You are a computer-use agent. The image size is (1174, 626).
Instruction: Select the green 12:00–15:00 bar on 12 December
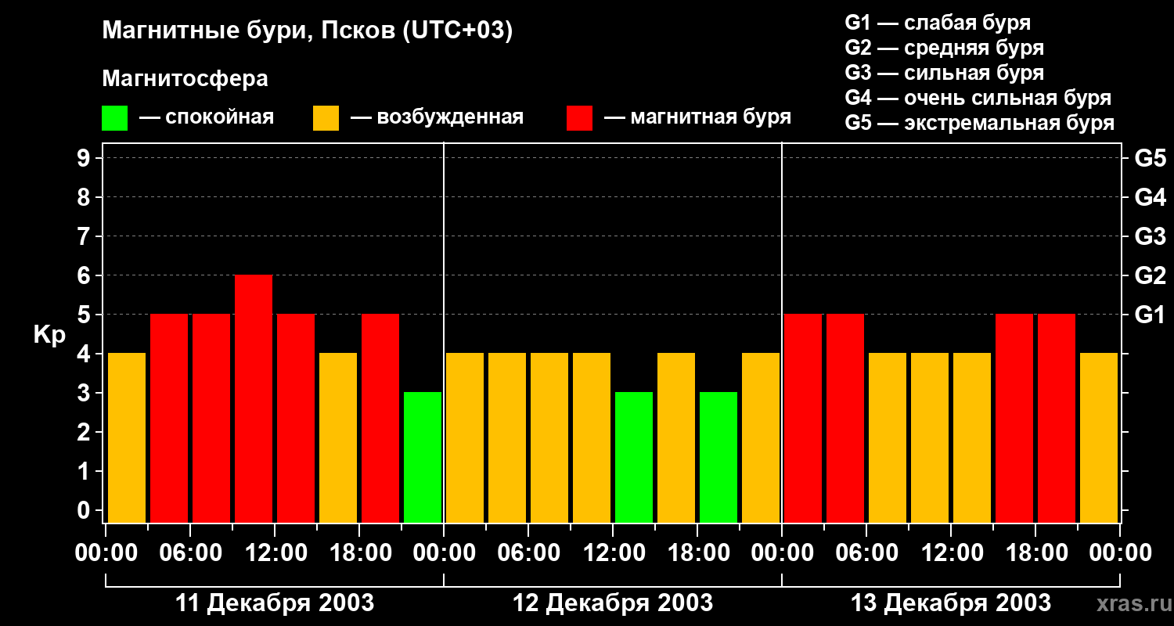634,458
